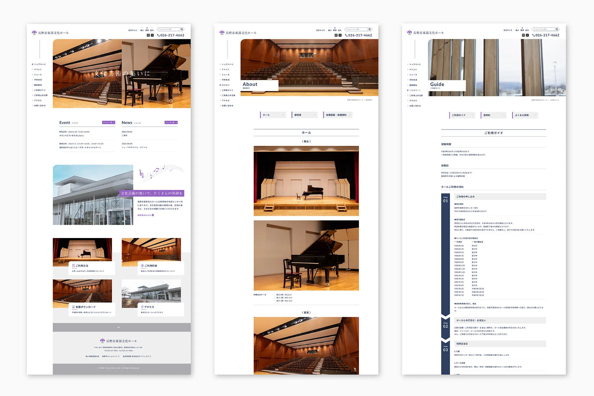Select 標準 font size on the About page
The width and height of the screenshot is (594, 396).
coord(335,30)
